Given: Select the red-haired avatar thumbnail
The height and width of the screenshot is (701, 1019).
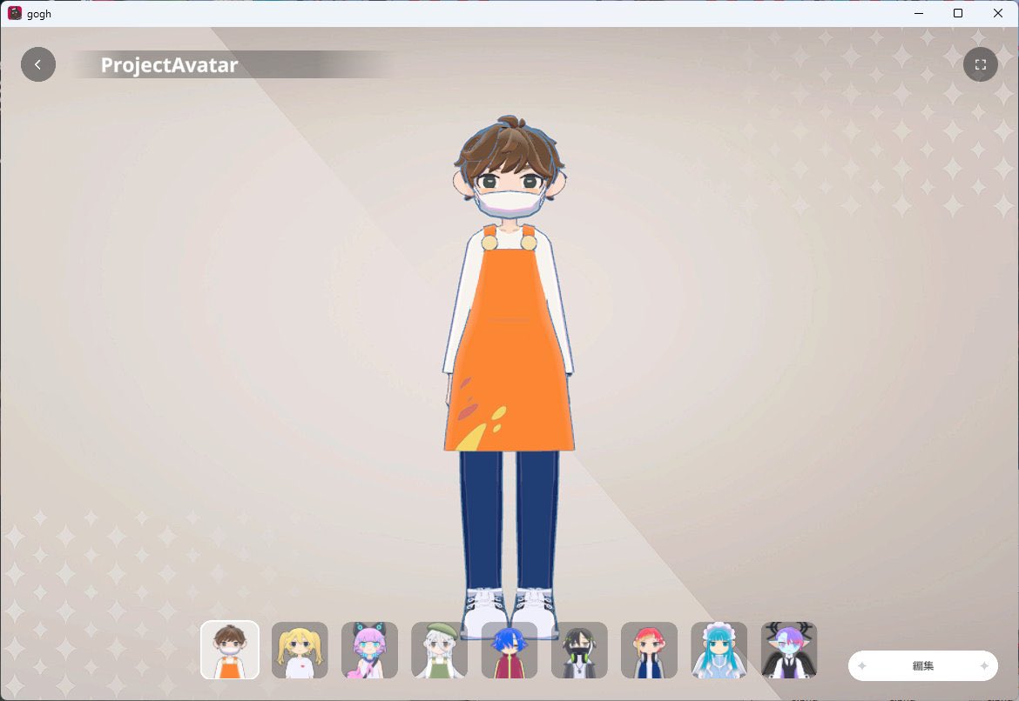Looking at the screenshot, I should 649,650.
